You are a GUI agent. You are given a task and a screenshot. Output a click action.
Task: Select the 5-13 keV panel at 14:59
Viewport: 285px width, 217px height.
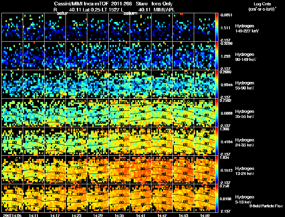click(204, 198)
